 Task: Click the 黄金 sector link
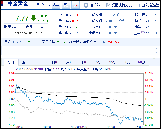(x=7, y=42)
